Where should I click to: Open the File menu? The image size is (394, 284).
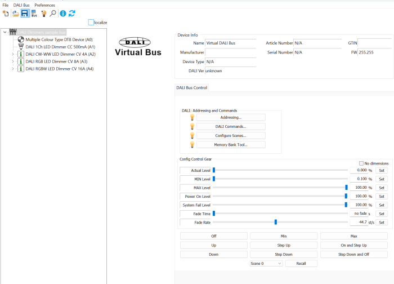[x=6, y=5]
